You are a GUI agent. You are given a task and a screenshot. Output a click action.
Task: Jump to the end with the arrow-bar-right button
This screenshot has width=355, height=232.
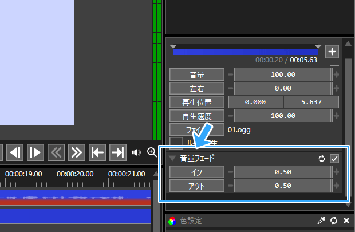click(118, 152)
